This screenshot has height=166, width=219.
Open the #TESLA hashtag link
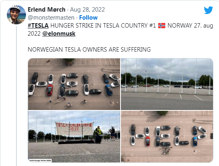pyautogui.click(x=38, y=26)
